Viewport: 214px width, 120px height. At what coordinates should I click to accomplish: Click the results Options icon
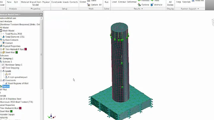[139, 5]
